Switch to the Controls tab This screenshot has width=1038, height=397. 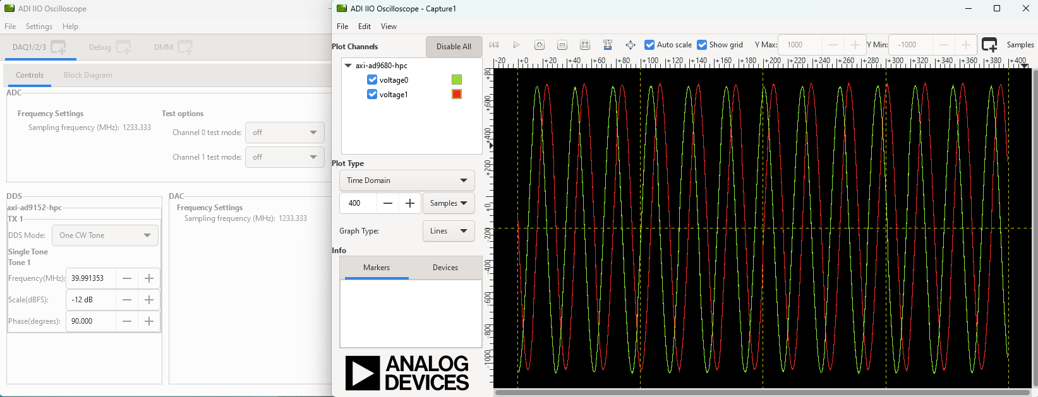point(30,75)
